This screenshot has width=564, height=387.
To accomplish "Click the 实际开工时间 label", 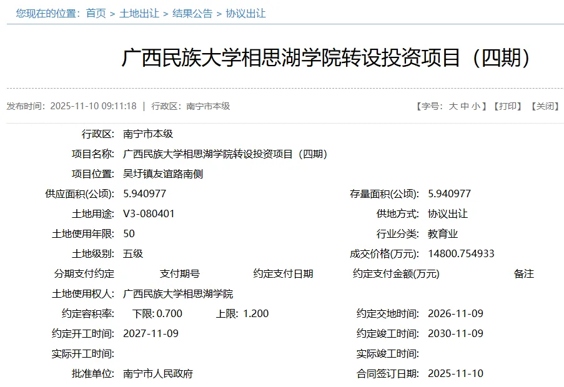I will (82, 354).
